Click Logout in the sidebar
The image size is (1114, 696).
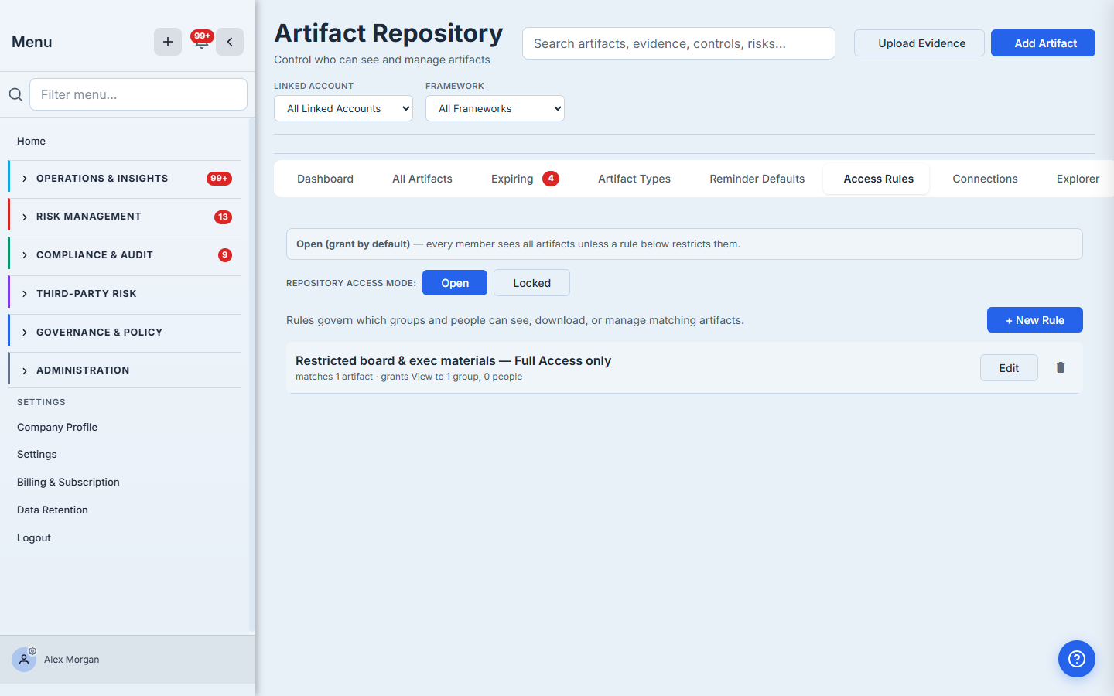[x=34, y=537]
